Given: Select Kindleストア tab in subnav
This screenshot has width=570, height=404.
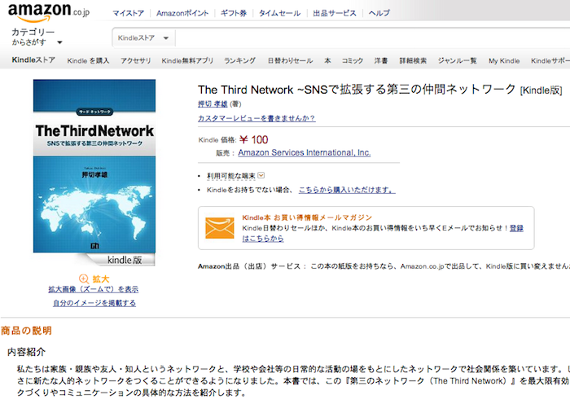Looking at the screenshot, I should (33, 60).
